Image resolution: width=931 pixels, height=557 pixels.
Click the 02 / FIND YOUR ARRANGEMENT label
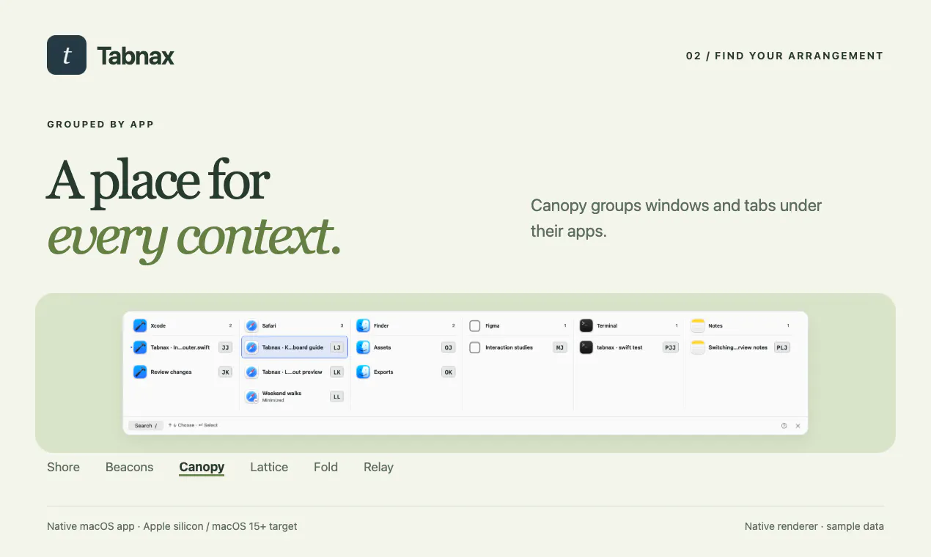[784, 56]
